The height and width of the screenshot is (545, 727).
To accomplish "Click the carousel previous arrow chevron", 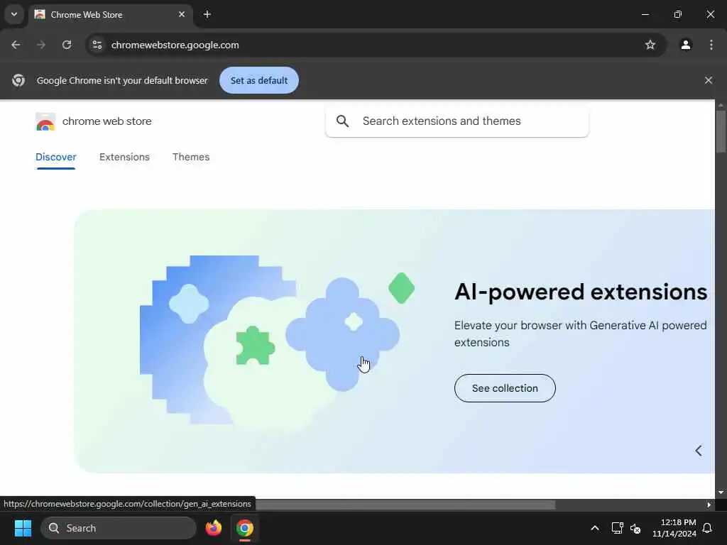I will tap(699, 451).
